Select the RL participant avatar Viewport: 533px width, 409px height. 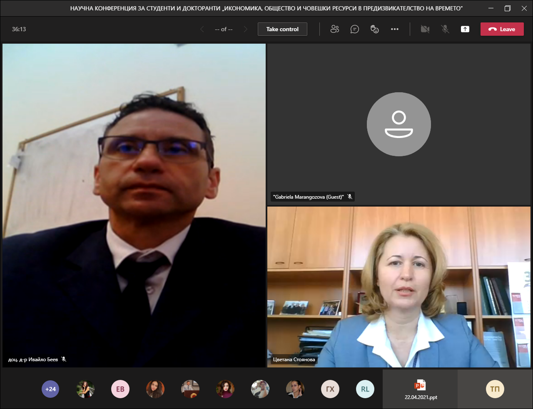[x=365, y=389]
